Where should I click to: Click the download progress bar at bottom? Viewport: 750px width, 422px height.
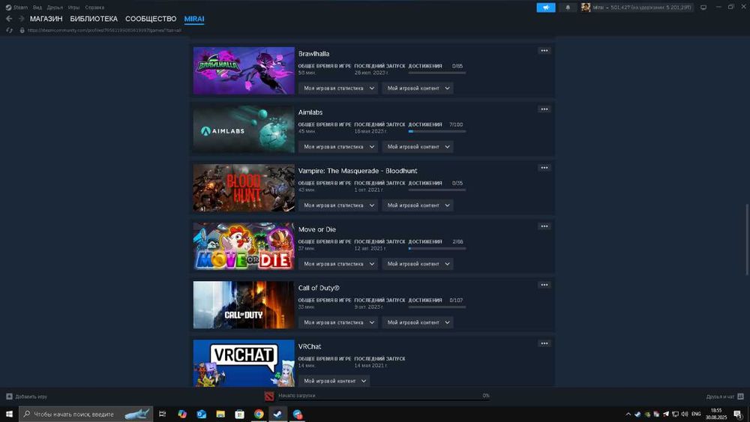(x=382, y=399)
